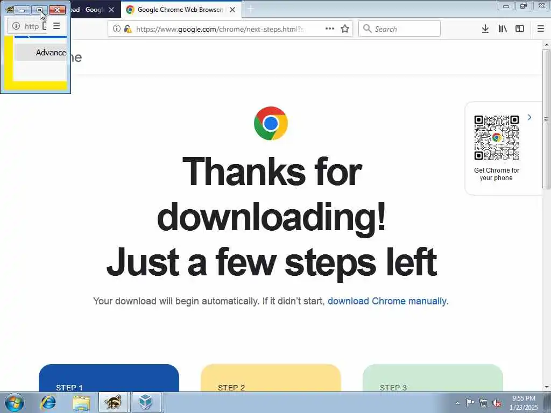Open the clock showing 9:55 PM
Image resolution: width=551 pixels, height=413 pixels.
tap(524, 403)
